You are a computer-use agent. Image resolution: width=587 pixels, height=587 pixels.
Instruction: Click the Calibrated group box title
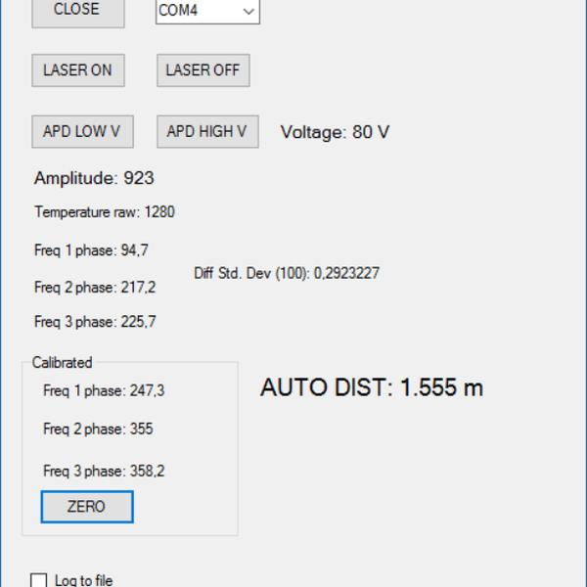click(62, 362)
